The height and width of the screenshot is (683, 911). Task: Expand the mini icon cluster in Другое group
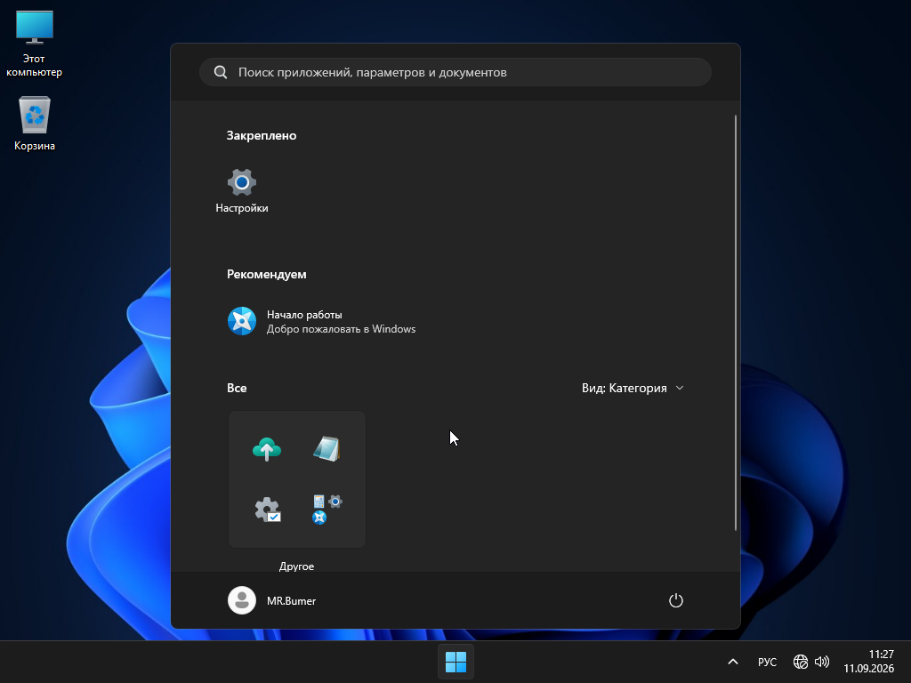[327, 510]
